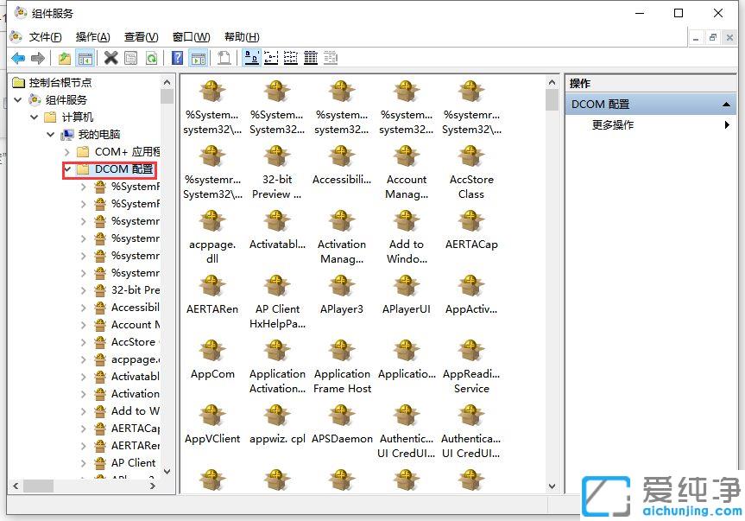Screen dimensions: 745x521
Task: Collapse DCOM 配置 section in 操作 pane
Action: (x=726, y=104)
